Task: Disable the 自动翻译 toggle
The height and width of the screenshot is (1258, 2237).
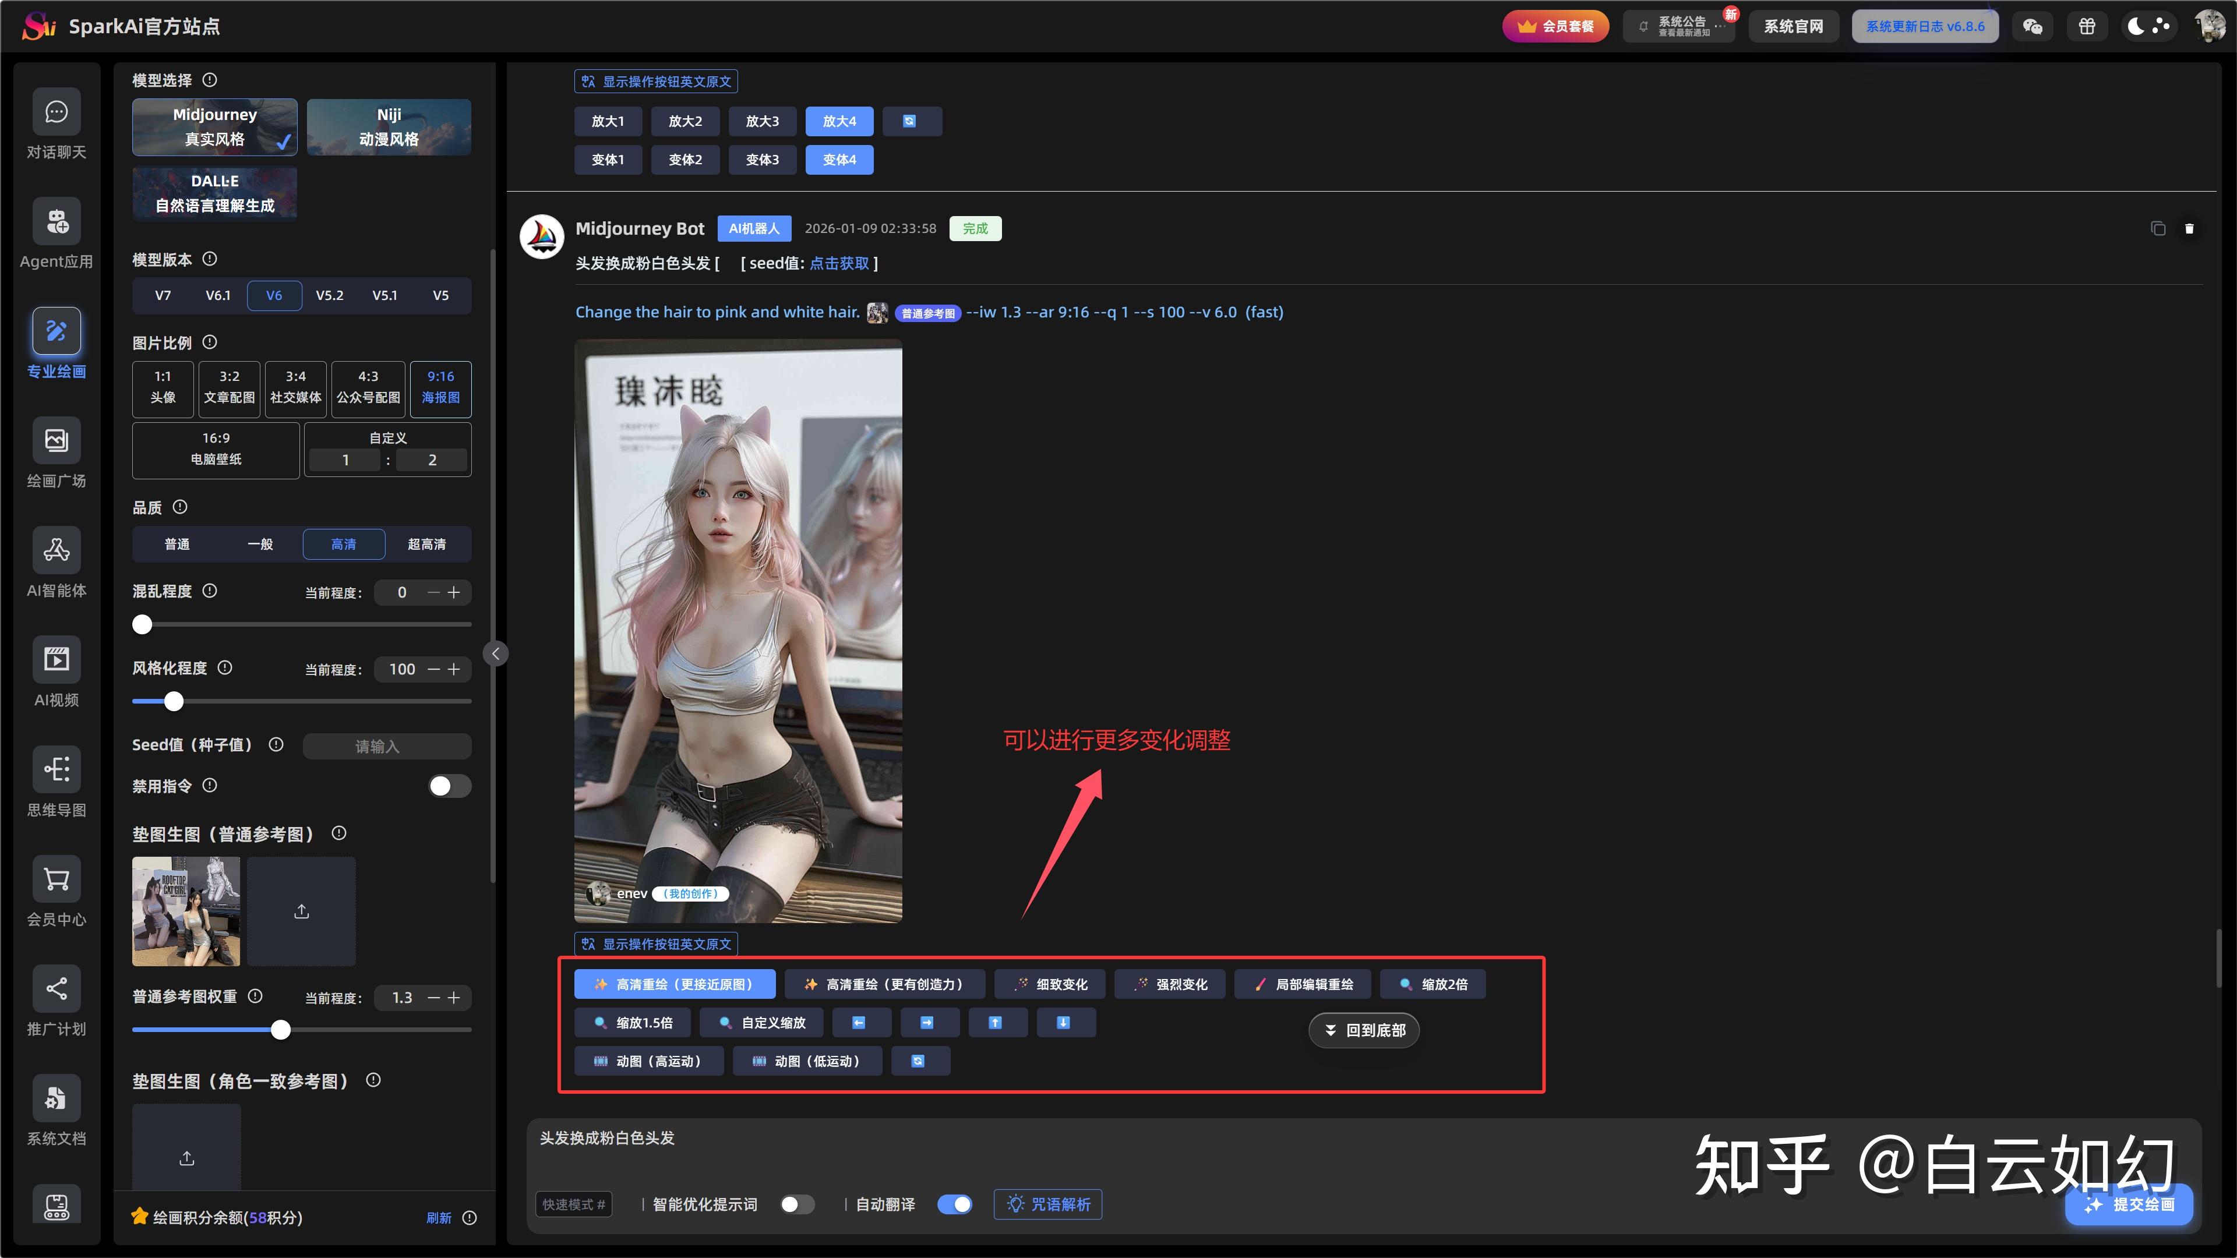Action: coord(955,1204)
